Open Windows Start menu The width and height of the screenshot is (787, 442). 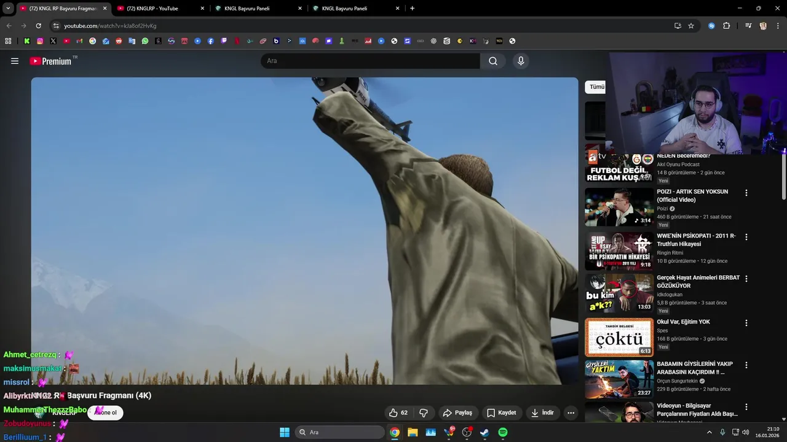pyautogui.click(x=285, y=432)
